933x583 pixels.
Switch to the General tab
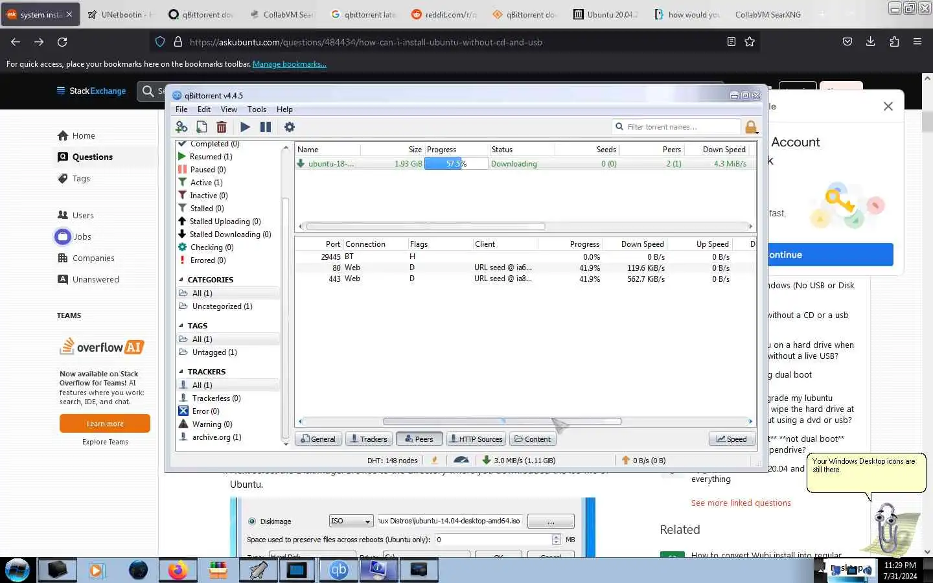318,439
